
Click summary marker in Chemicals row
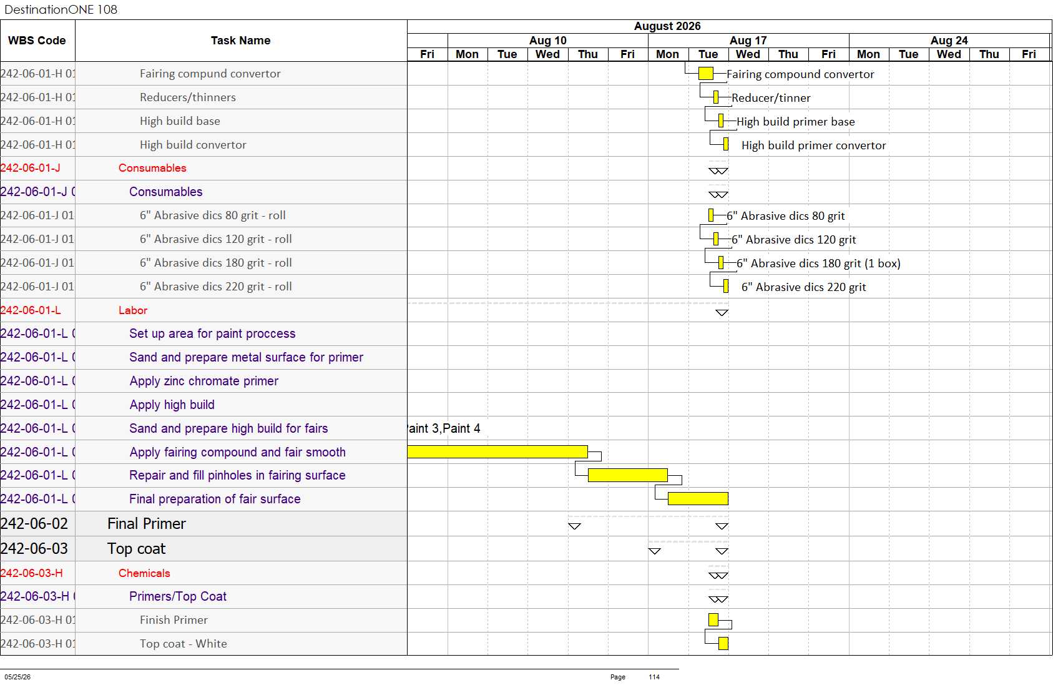(x=718, y=576)
